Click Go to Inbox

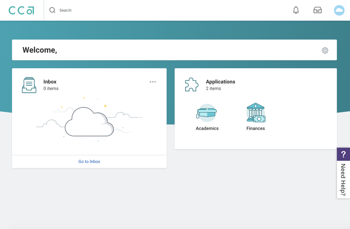[89, 161]
